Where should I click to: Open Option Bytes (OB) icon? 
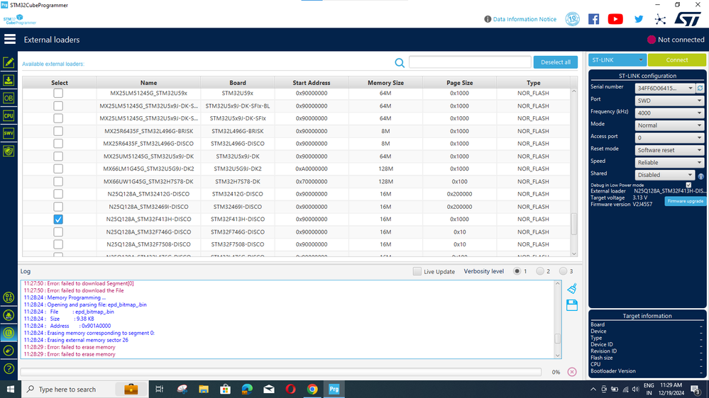point(9,98)
